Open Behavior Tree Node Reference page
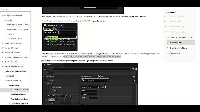The image size is (200, 112). [x=20, y=104]
